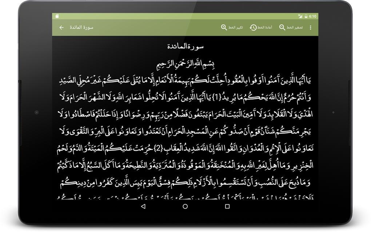Tap the verse marker {1}
The width and height of the screenshot is (371, 232).
click(x=216, y=97)
